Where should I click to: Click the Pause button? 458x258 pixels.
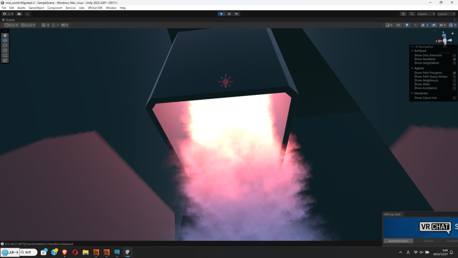coord(229,14)
